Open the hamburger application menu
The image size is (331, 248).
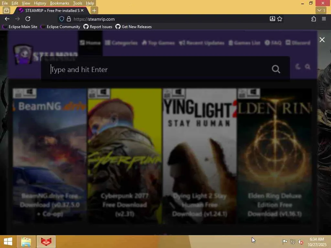click(324, 19)
